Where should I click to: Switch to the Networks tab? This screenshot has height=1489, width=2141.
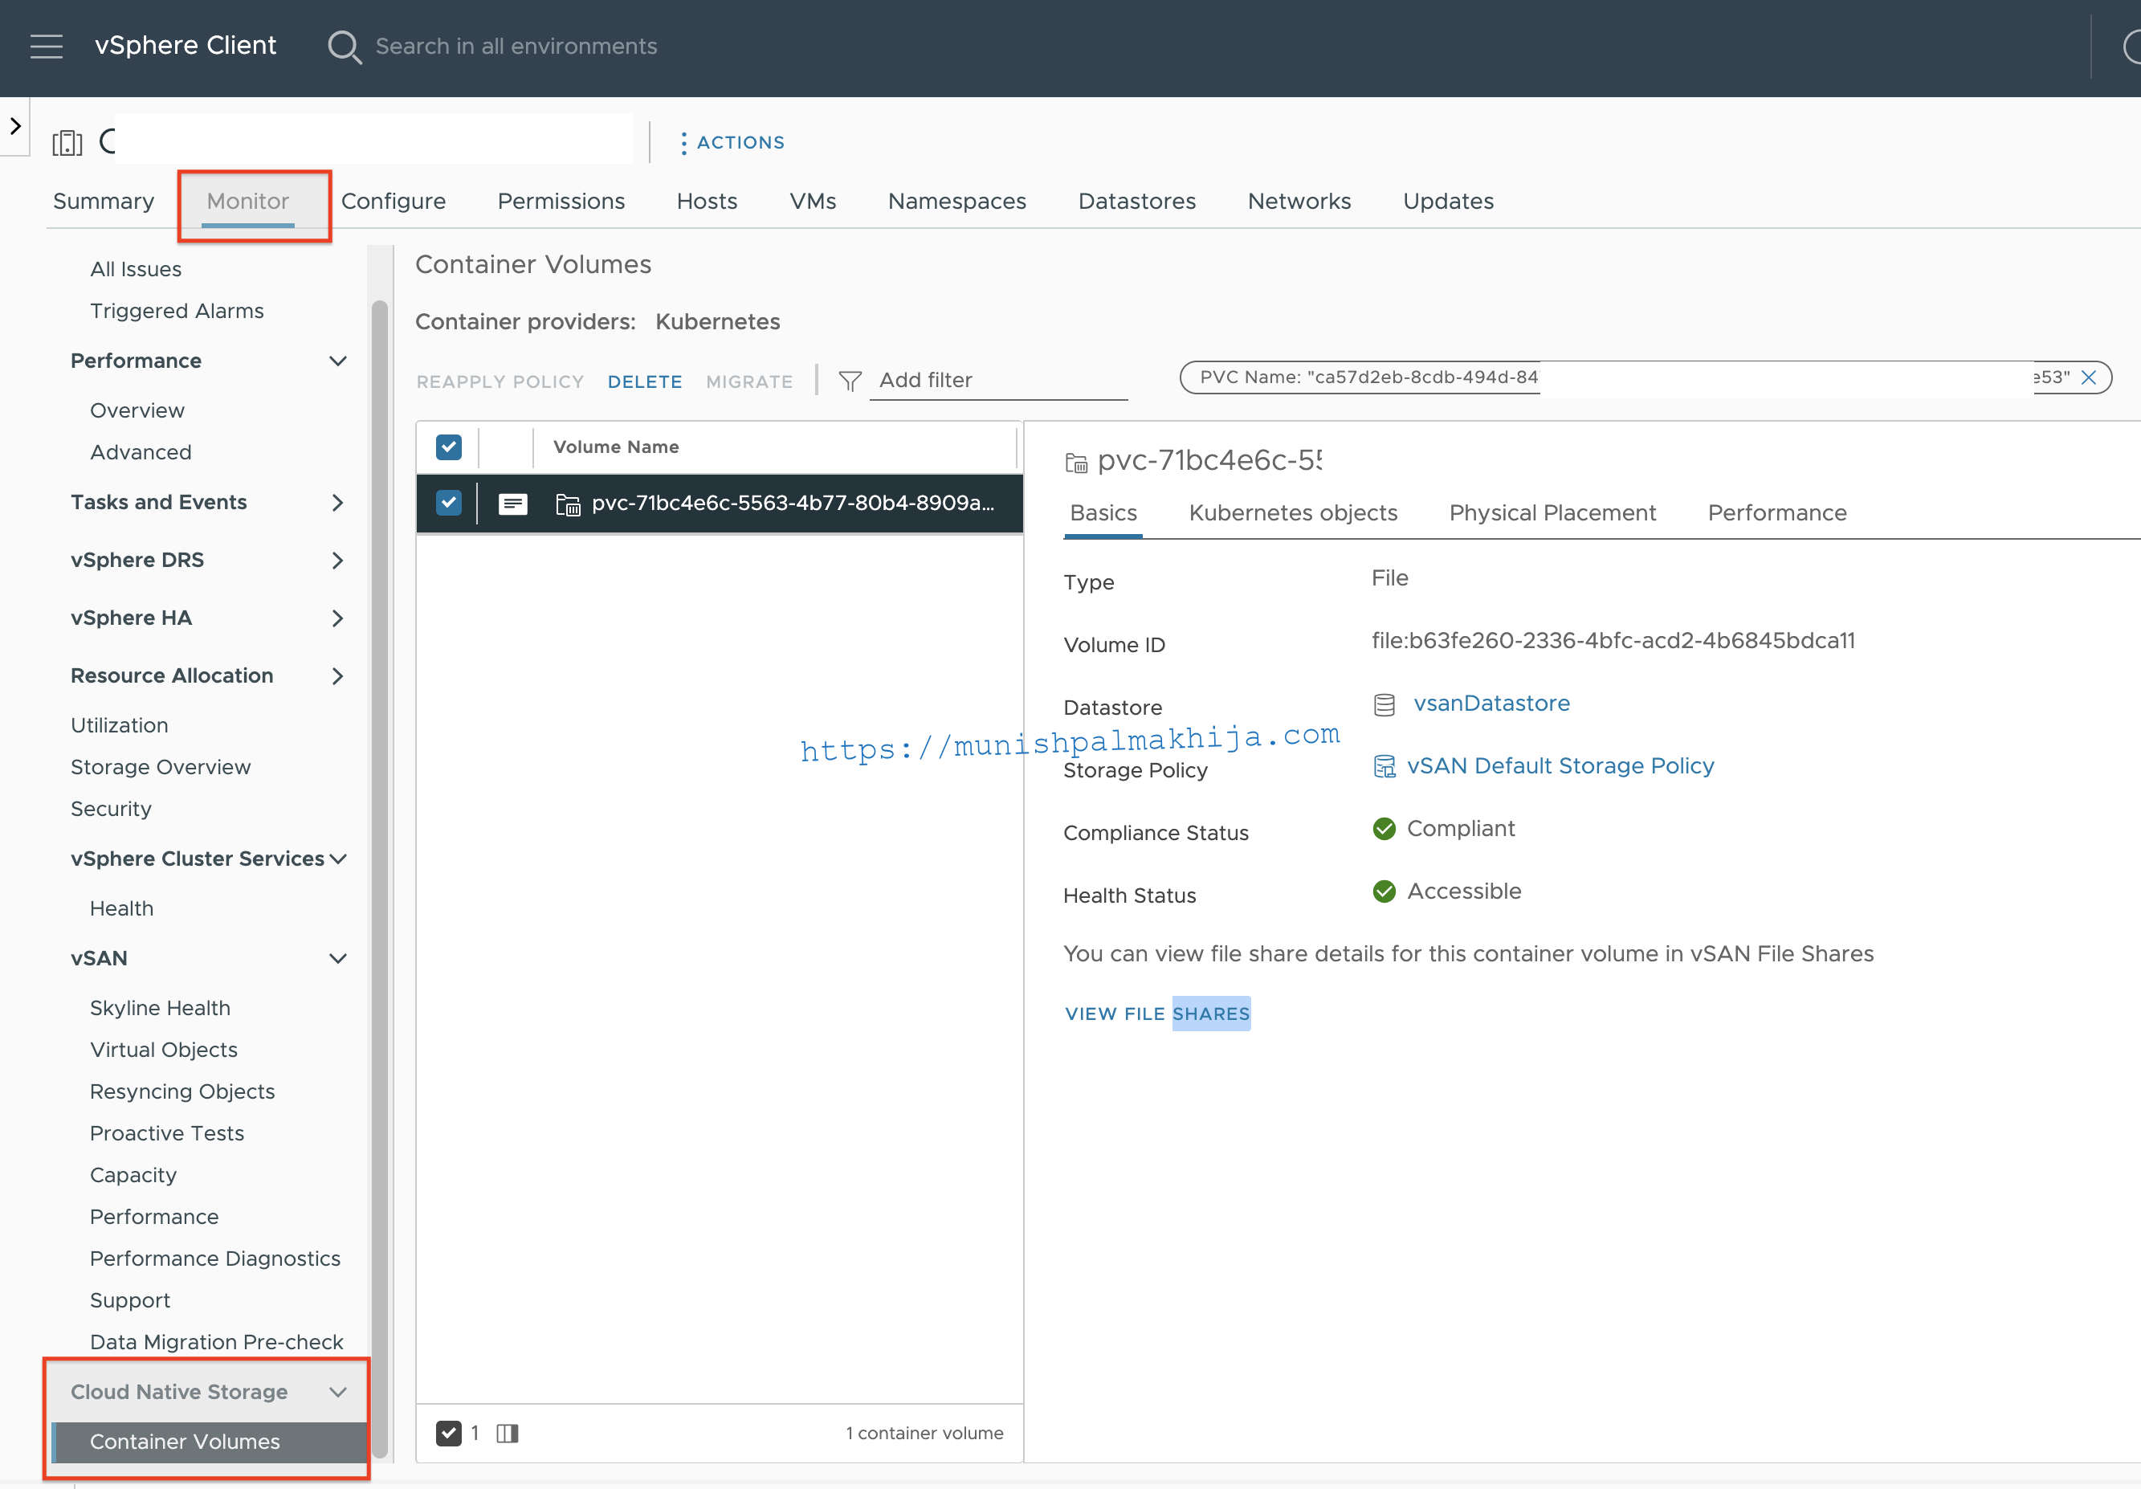click(x=1299, y=202)
